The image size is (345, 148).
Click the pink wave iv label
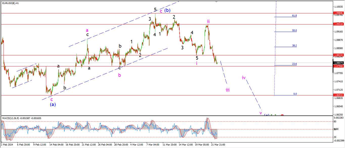coord(244,78)
